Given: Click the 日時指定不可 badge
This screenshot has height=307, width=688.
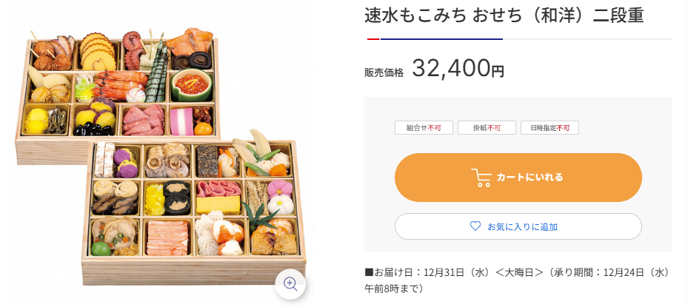Looking at the screenshot, I should click(x=550, y=128).
